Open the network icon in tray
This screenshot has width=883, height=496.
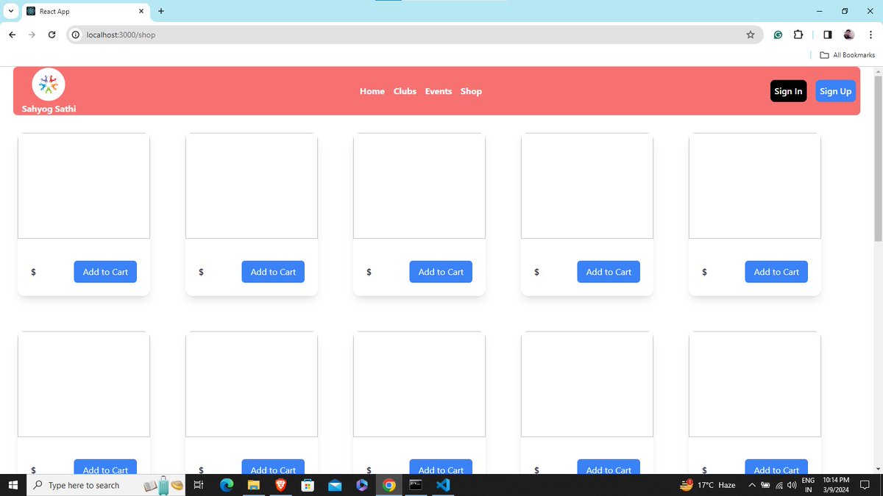[779, 485]
